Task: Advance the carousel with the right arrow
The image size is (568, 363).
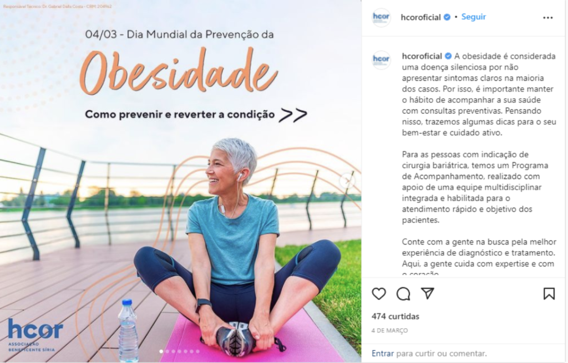Action: [x=347, y=180]
